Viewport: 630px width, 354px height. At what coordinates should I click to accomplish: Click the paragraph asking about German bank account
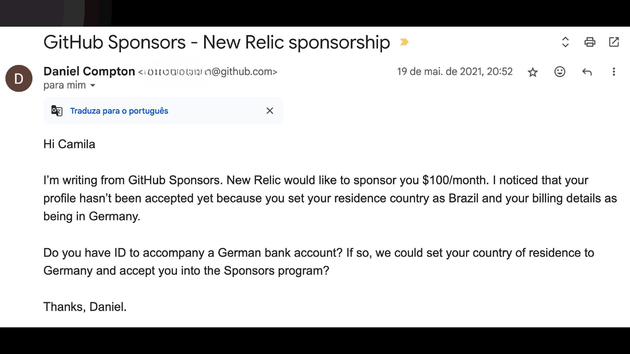[318, 262]
